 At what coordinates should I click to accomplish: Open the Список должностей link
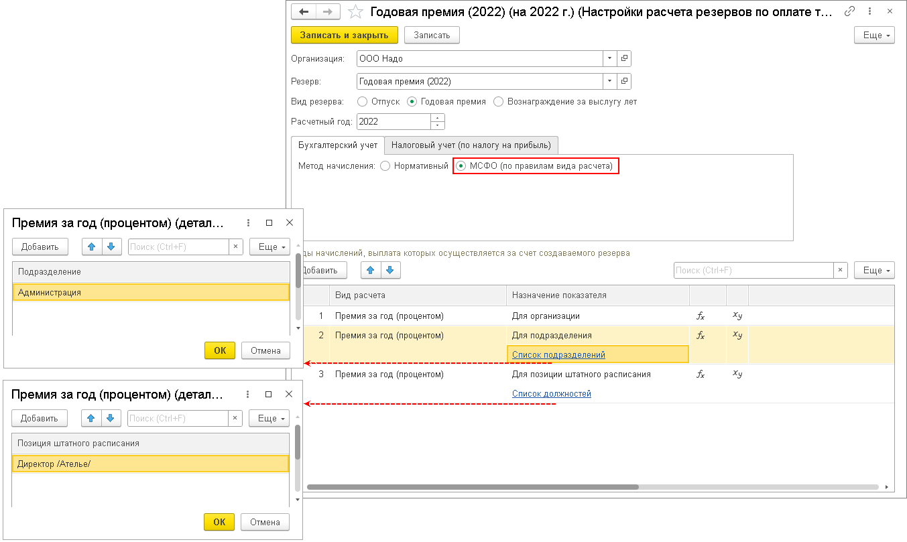click(552, 393)
